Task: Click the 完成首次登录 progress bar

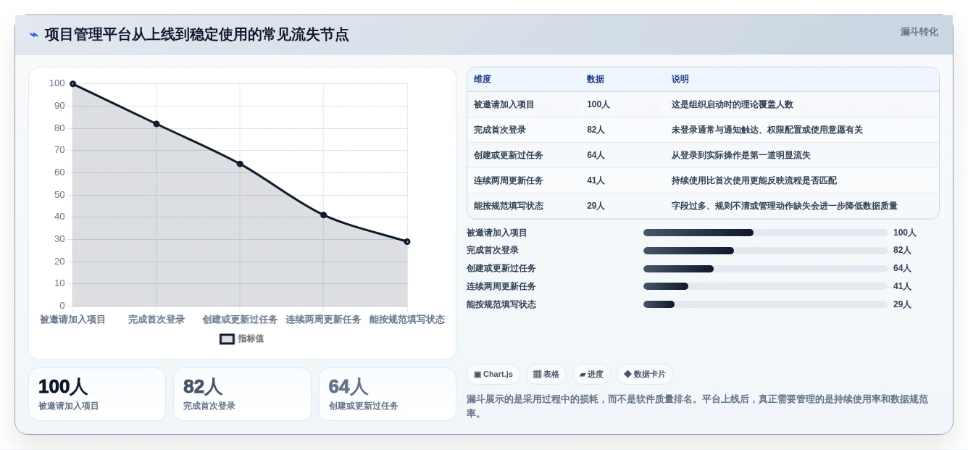Action: 765,251
